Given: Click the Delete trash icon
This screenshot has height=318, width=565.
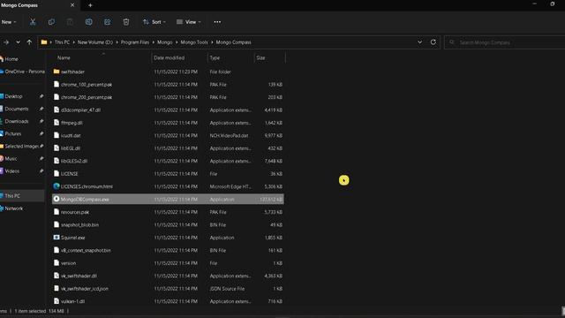Looking at the screenshot, I should 126,22.
